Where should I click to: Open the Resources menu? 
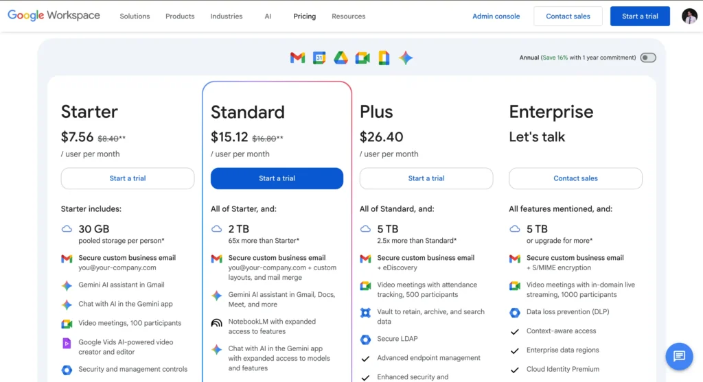tap(348, 16)
